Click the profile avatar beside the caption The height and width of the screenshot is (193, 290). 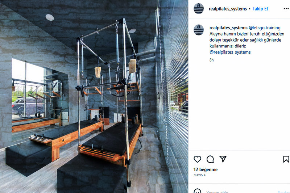(x=199, y=30)
